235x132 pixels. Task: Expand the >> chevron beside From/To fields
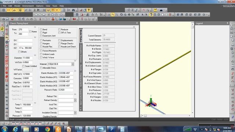coord(35,27)
